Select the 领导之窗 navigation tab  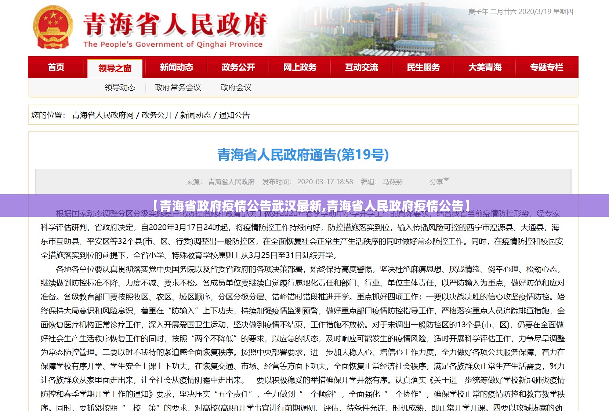point(115,68)
